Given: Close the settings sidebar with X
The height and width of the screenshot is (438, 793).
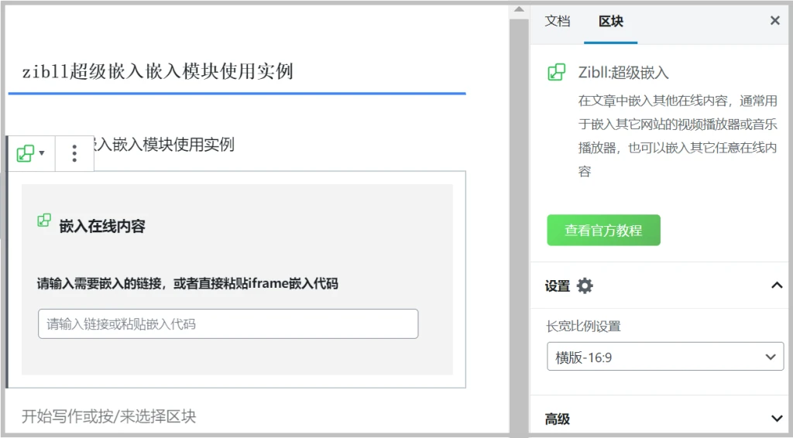Looking at the screenshot, I should [x=774, y=21].
